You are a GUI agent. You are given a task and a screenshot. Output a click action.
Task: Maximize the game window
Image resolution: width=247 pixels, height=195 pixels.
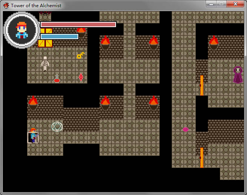221,4
